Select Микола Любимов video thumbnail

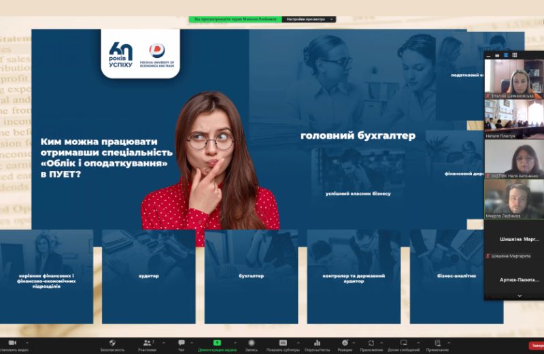pyautogui.click(x=513, y=199)
